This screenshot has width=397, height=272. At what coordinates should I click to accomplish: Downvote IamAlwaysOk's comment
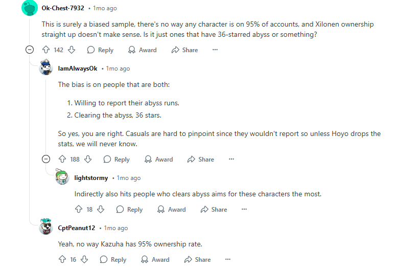coord(88,160)
